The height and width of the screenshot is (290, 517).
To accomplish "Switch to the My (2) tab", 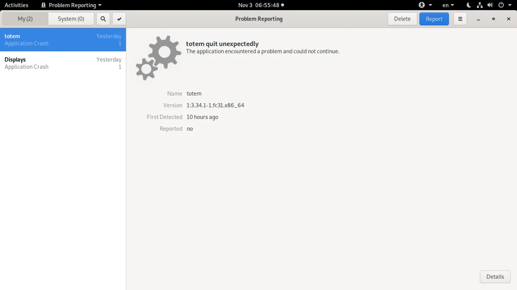I will [x=25, y=19].
